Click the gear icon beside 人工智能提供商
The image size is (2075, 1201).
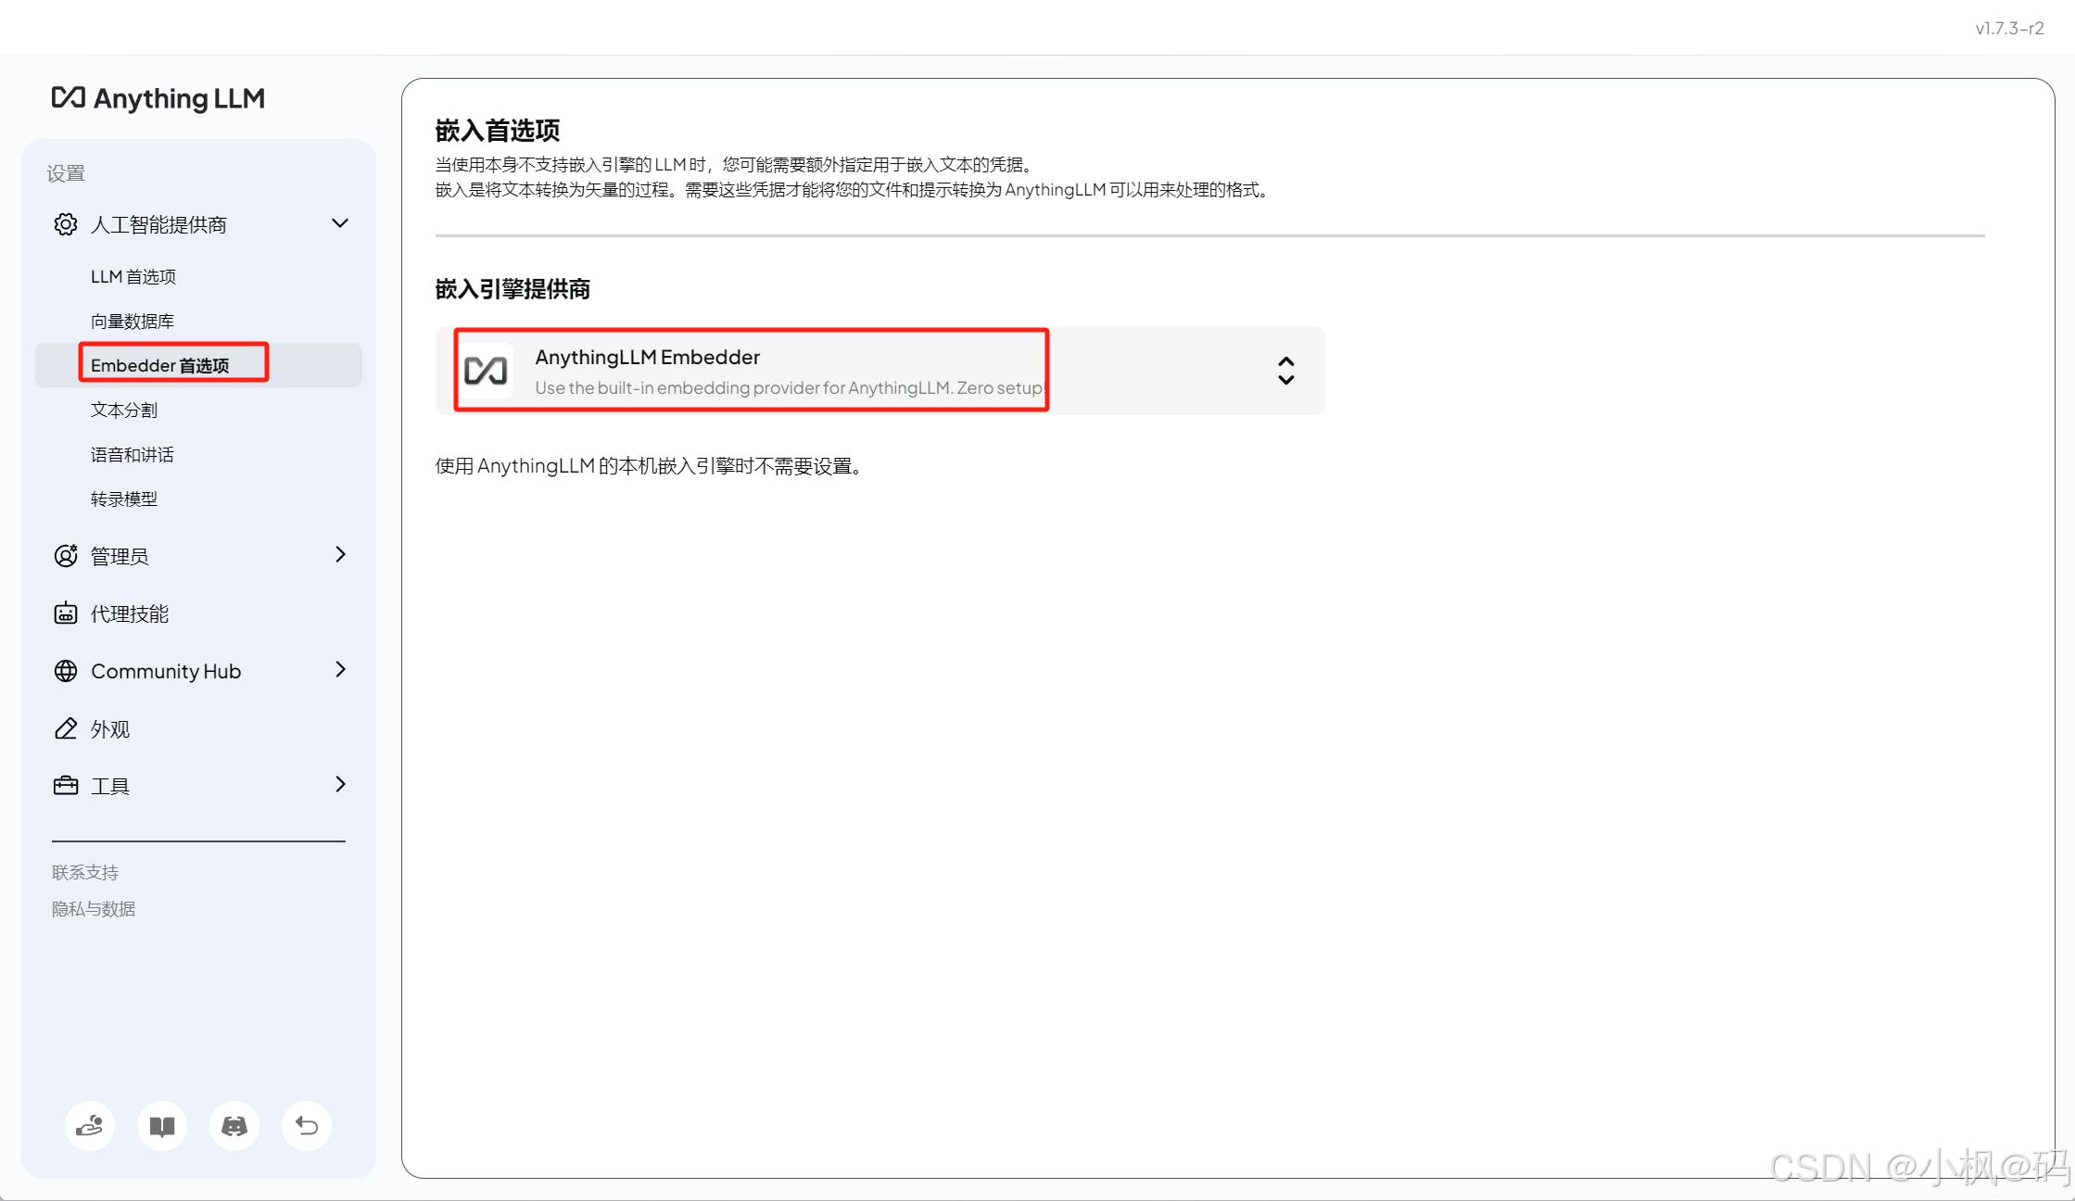pyautogui.click(x=66, y=224)
